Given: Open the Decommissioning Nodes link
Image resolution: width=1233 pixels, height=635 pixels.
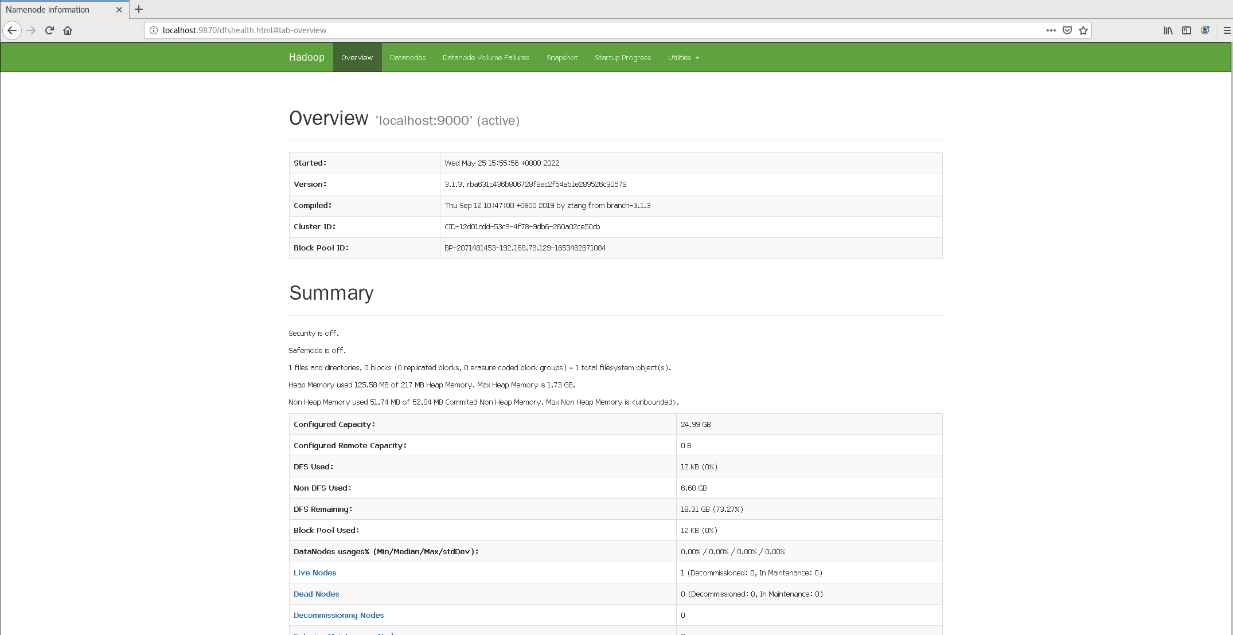Looking at the screenshot, I should coord(338,615).
